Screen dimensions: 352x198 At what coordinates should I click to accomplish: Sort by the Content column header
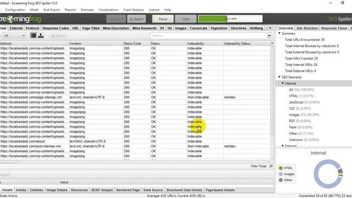[x=96, y=43]
